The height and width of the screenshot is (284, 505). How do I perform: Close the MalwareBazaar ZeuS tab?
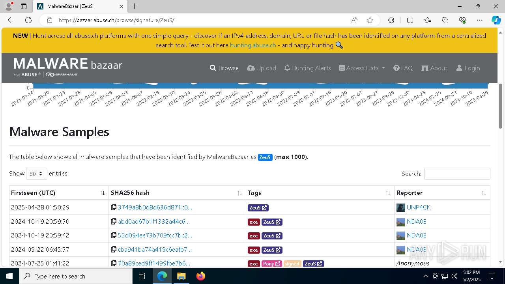coord(121,6)
